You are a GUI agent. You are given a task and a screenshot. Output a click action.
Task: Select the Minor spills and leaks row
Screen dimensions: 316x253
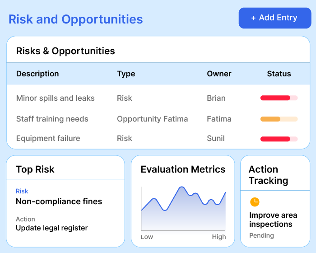click(x=56, y=98)
